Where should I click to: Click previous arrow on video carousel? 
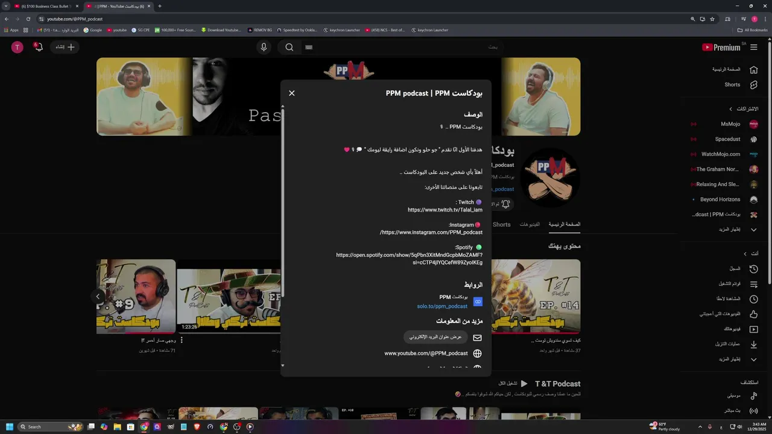pos(98,296)
